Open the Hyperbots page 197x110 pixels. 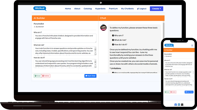[x=100, y=9]
